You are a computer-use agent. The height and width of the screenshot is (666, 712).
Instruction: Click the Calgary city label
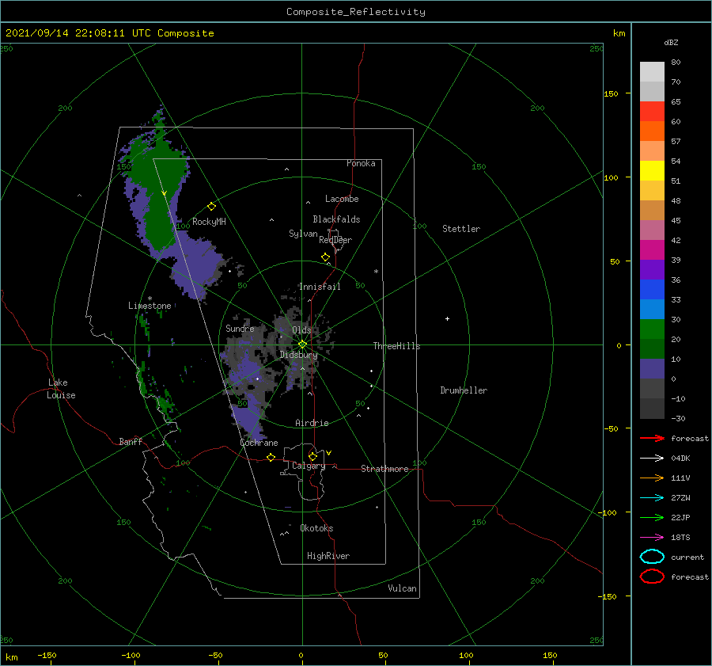(x=309, y=466)
